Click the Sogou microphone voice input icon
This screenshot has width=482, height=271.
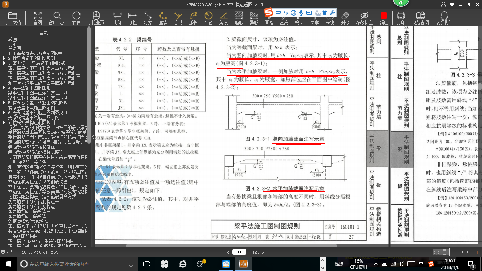301,13
